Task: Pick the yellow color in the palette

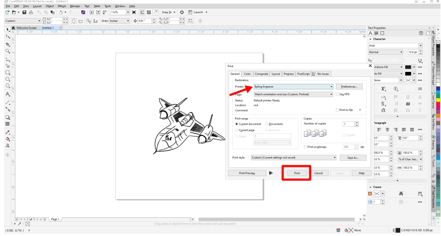Action: point(438,100)
